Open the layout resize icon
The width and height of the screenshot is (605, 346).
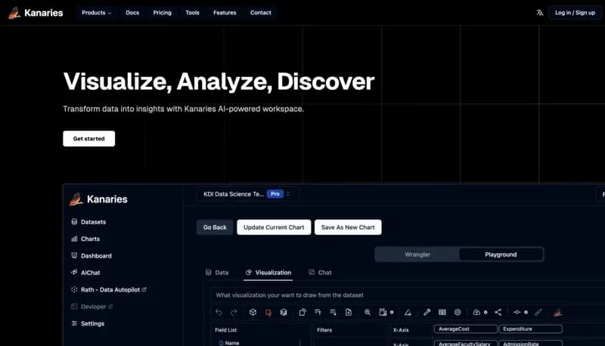pyautogui.click(x=383, y=312)
